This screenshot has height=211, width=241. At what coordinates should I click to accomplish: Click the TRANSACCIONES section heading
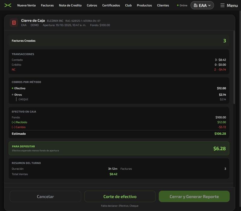point(23,54)
